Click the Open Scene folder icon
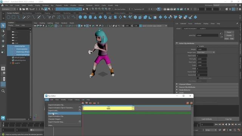Image resolution: width=242 pixels, height=136 pixels. pos(23,9)
